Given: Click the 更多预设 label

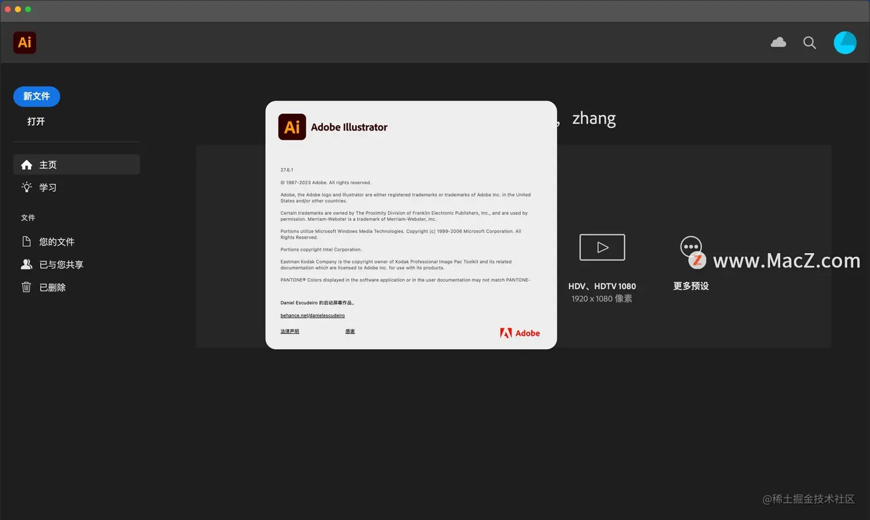Looking at the screenshot, I should click(691, 286).
